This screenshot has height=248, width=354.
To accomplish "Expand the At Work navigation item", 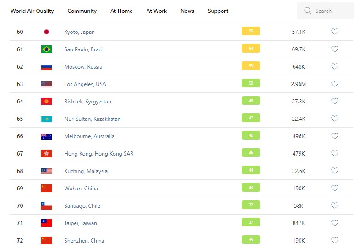I will [157, 11].
